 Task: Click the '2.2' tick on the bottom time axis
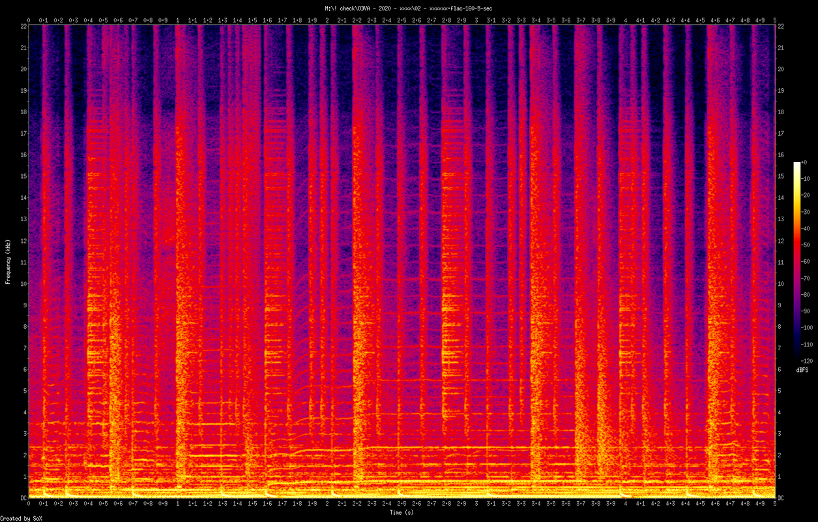[x=357, y=505]
